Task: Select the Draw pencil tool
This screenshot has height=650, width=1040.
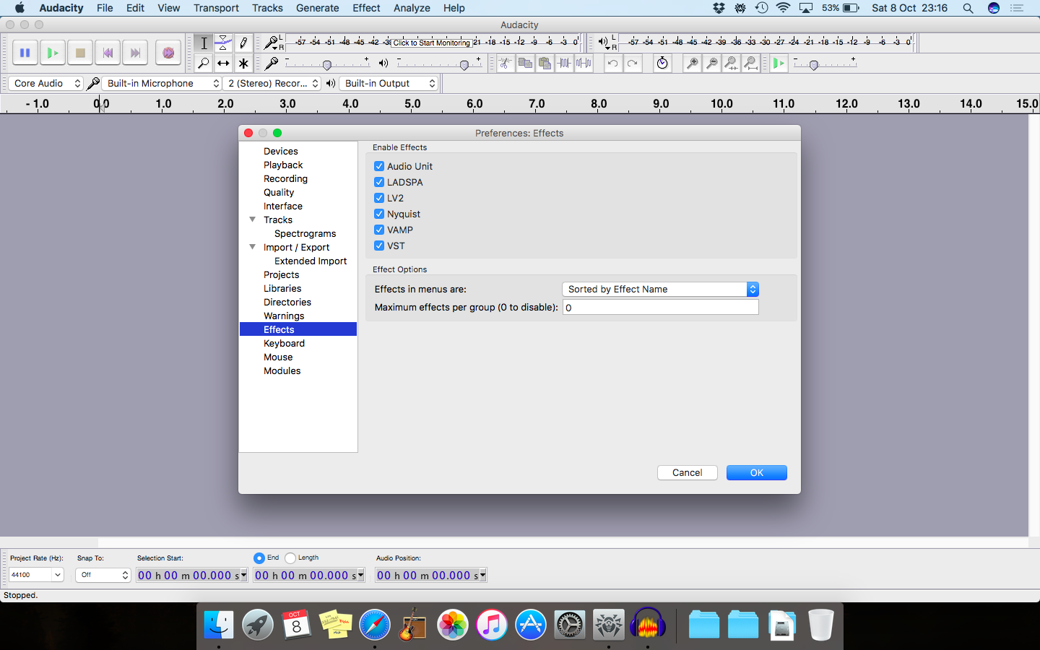Action: pos(243,43)
